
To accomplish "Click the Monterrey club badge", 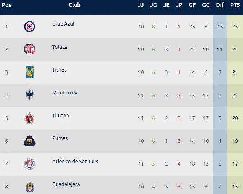I will click(x=30, y=95).
